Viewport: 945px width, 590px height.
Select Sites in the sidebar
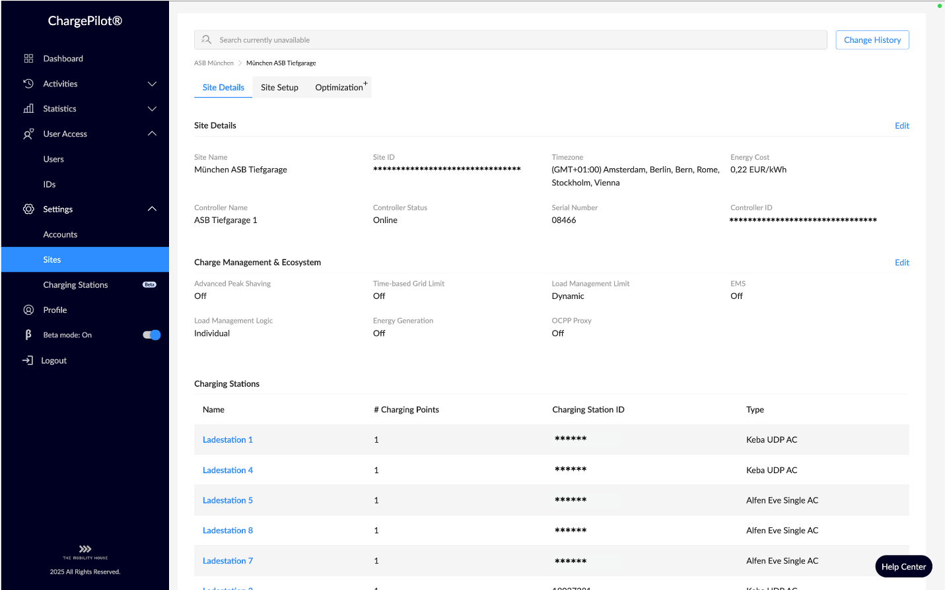pos(85,259)
